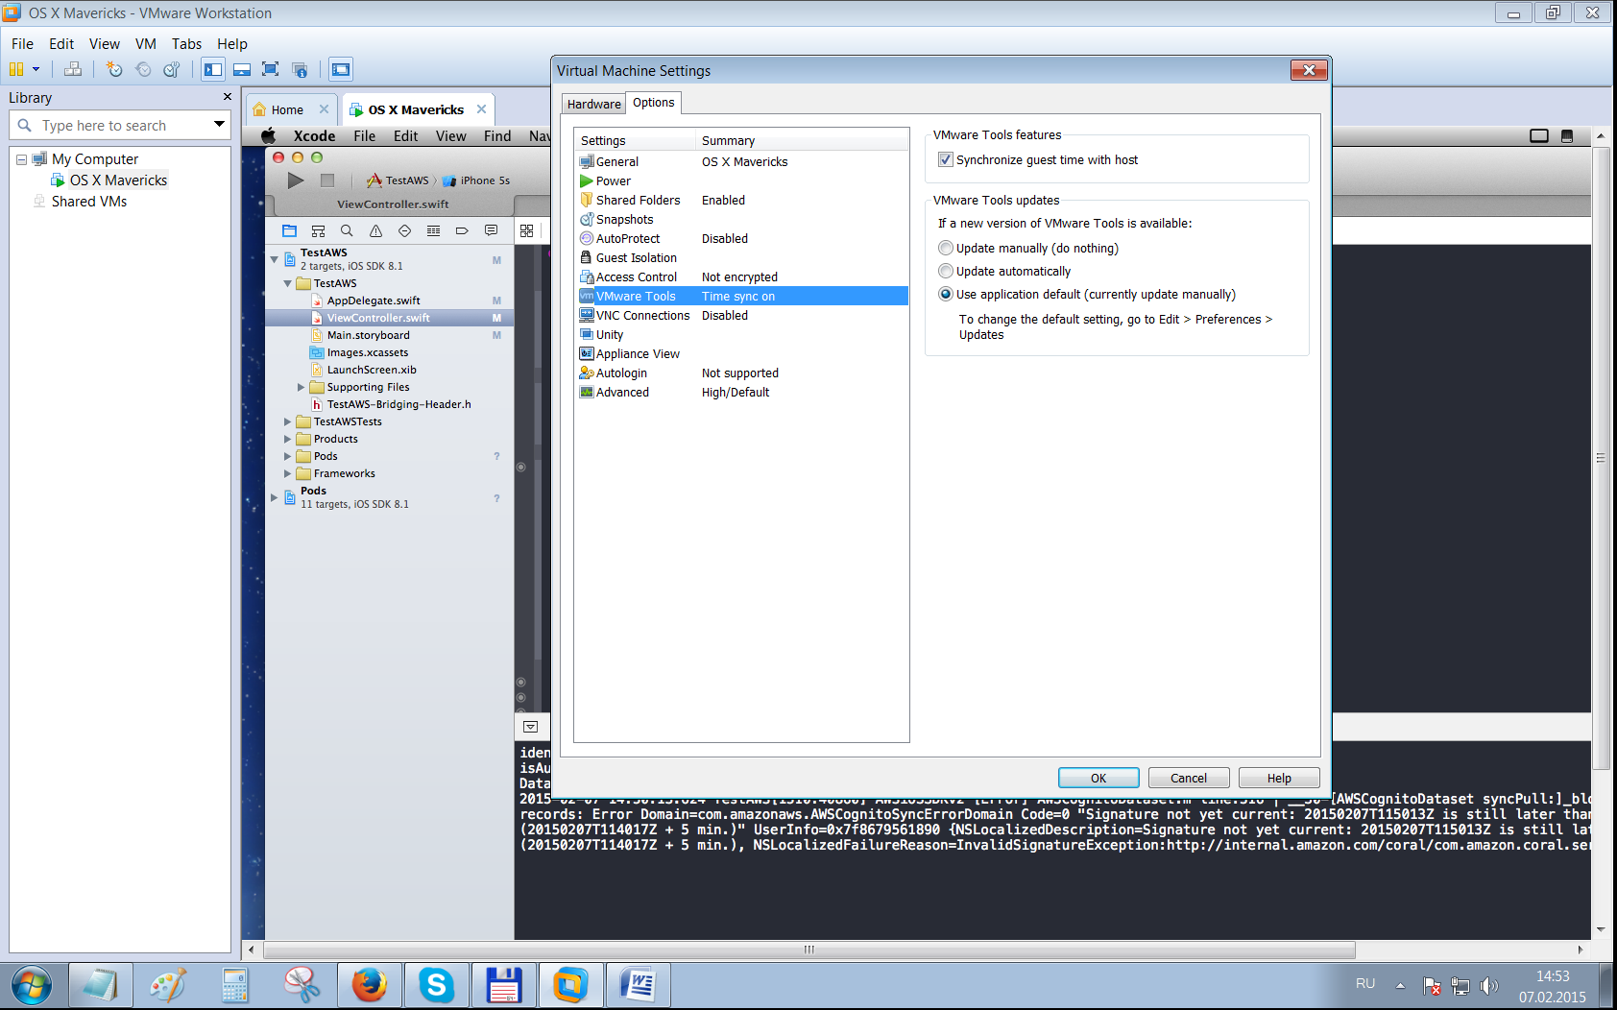
Task: Close the OS X Mavericks tab
Action: pyautogui.click(x=482, y=109)
